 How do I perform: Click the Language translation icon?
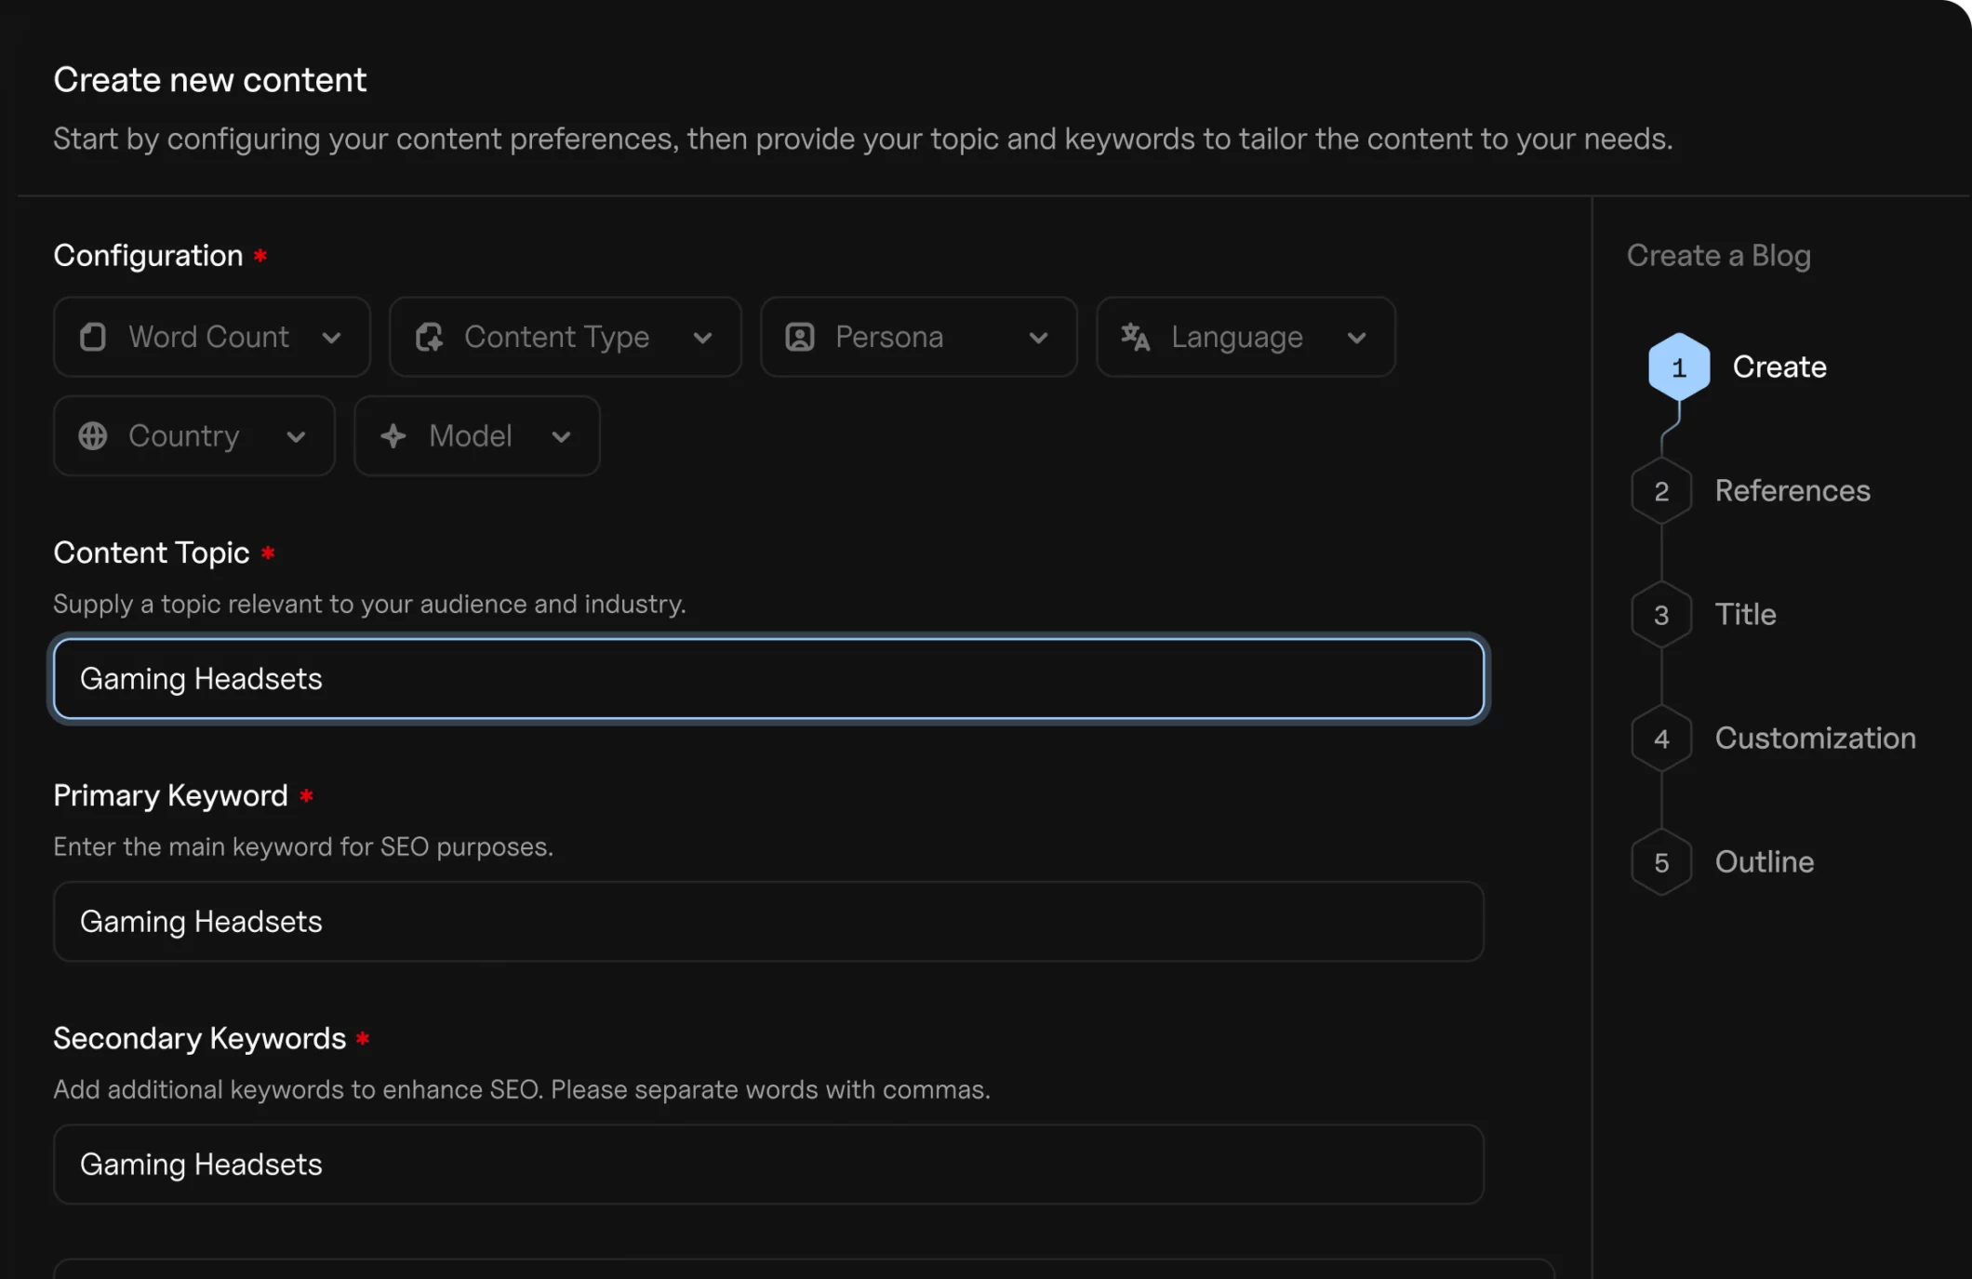pos(1135,337)
